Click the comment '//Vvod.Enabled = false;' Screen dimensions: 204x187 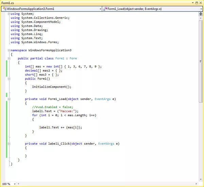(53, 107)
